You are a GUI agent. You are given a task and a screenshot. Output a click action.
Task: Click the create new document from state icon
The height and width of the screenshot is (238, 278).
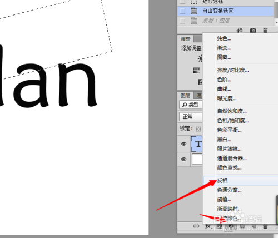point(240,30)
